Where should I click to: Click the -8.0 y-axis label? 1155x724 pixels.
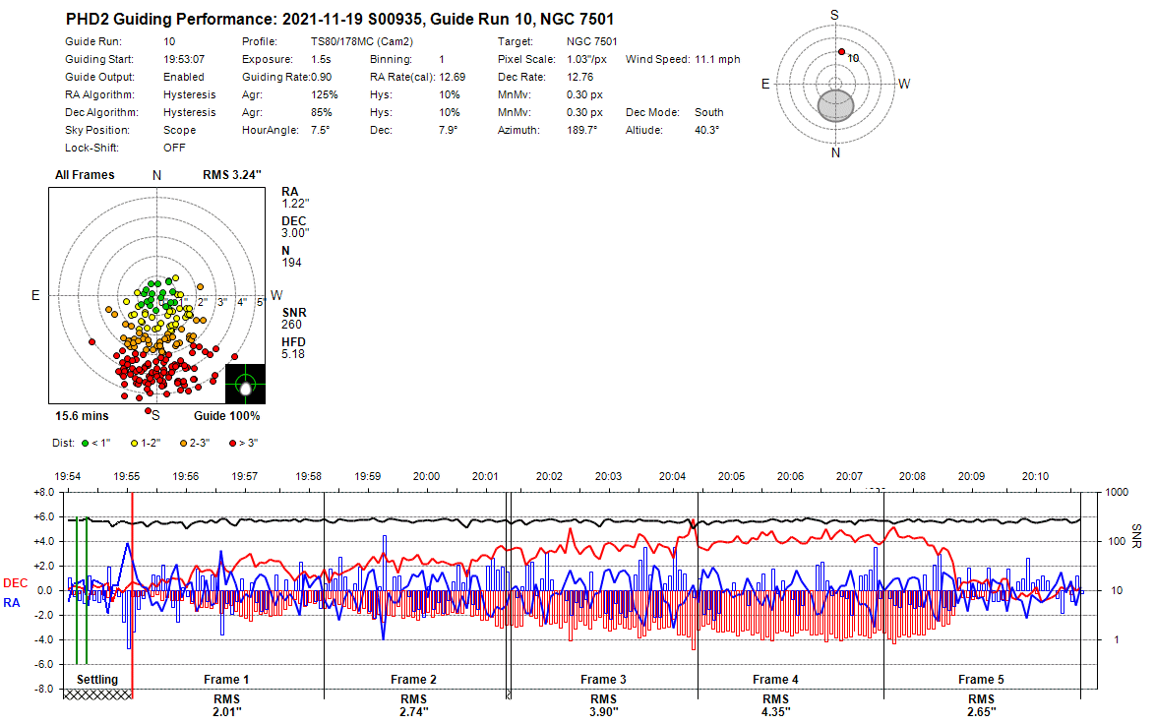point(44,690)
